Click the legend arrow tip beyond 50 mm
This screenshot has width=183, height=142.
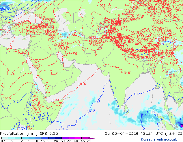pos(91,138)
